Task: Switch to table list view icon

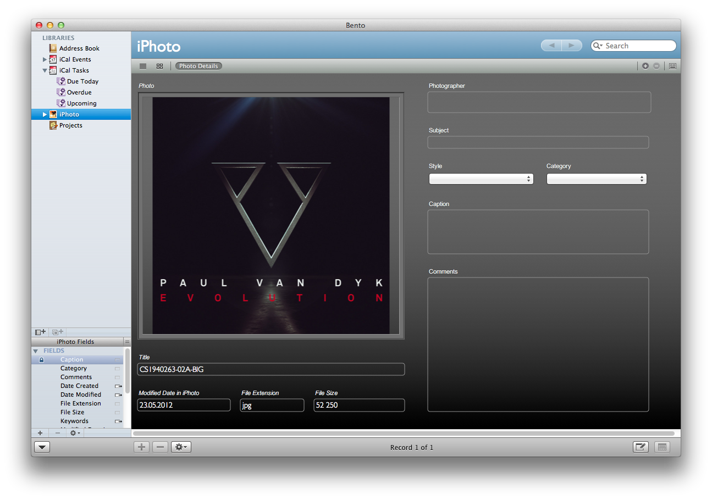Action: click(143, 66)
